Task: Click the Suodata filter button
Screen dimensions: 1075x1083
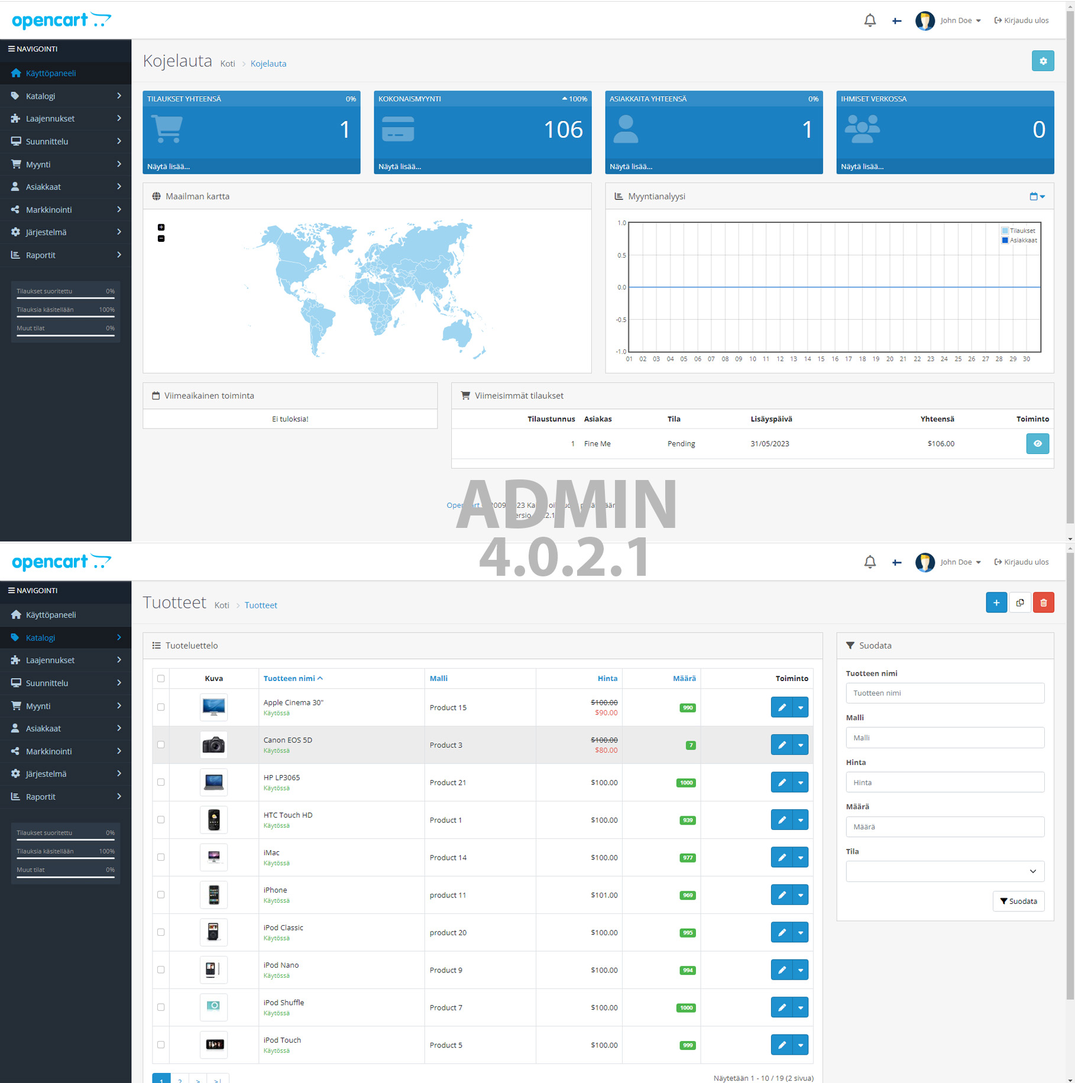Action: tap(1018, 901)
